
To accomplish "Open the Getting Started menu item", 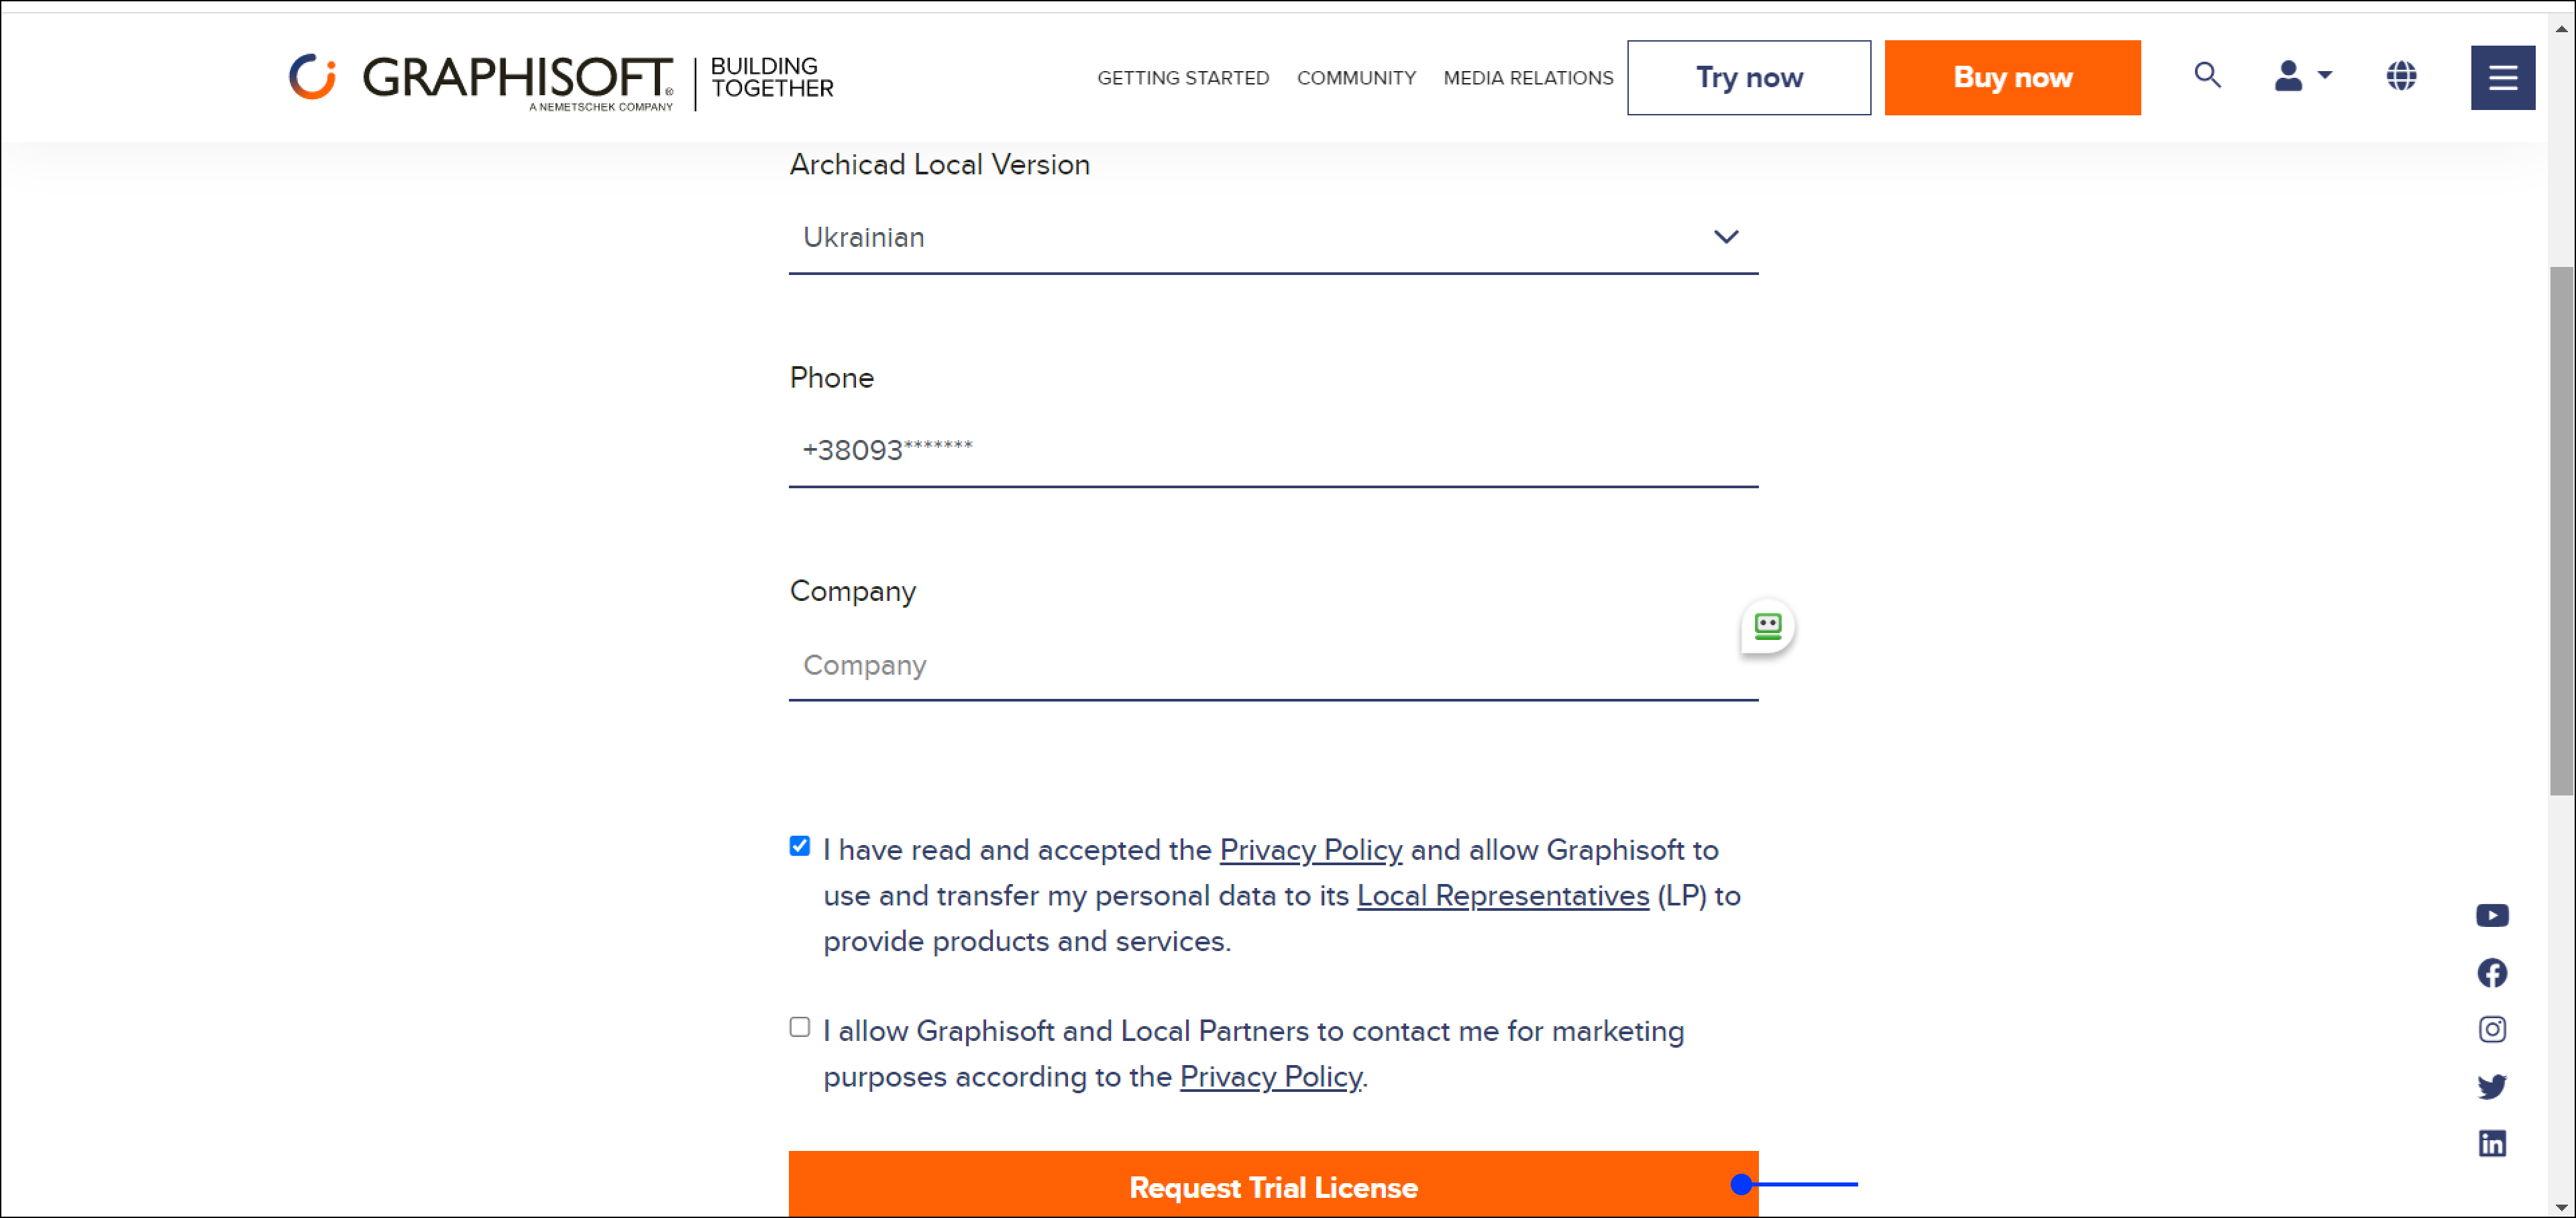I will [1182, 78].
